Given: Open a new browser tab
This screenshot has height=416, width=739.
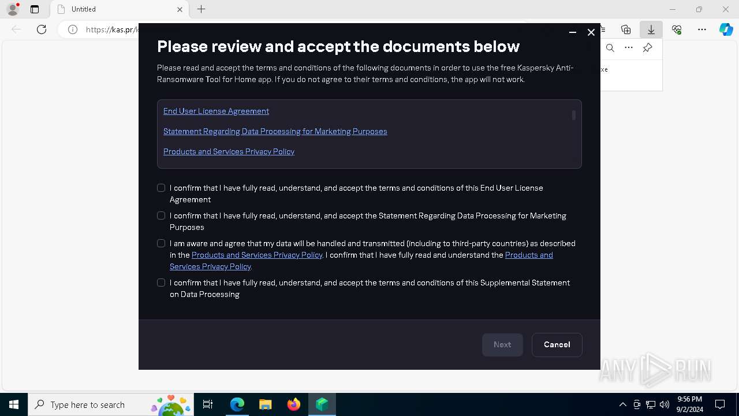Looking at the screenshot, I should click(x=201, y=9).
